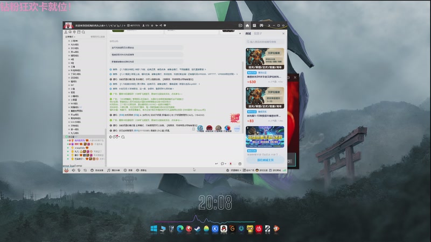Click the calendar icon right of red flag

tap(240, 164)
